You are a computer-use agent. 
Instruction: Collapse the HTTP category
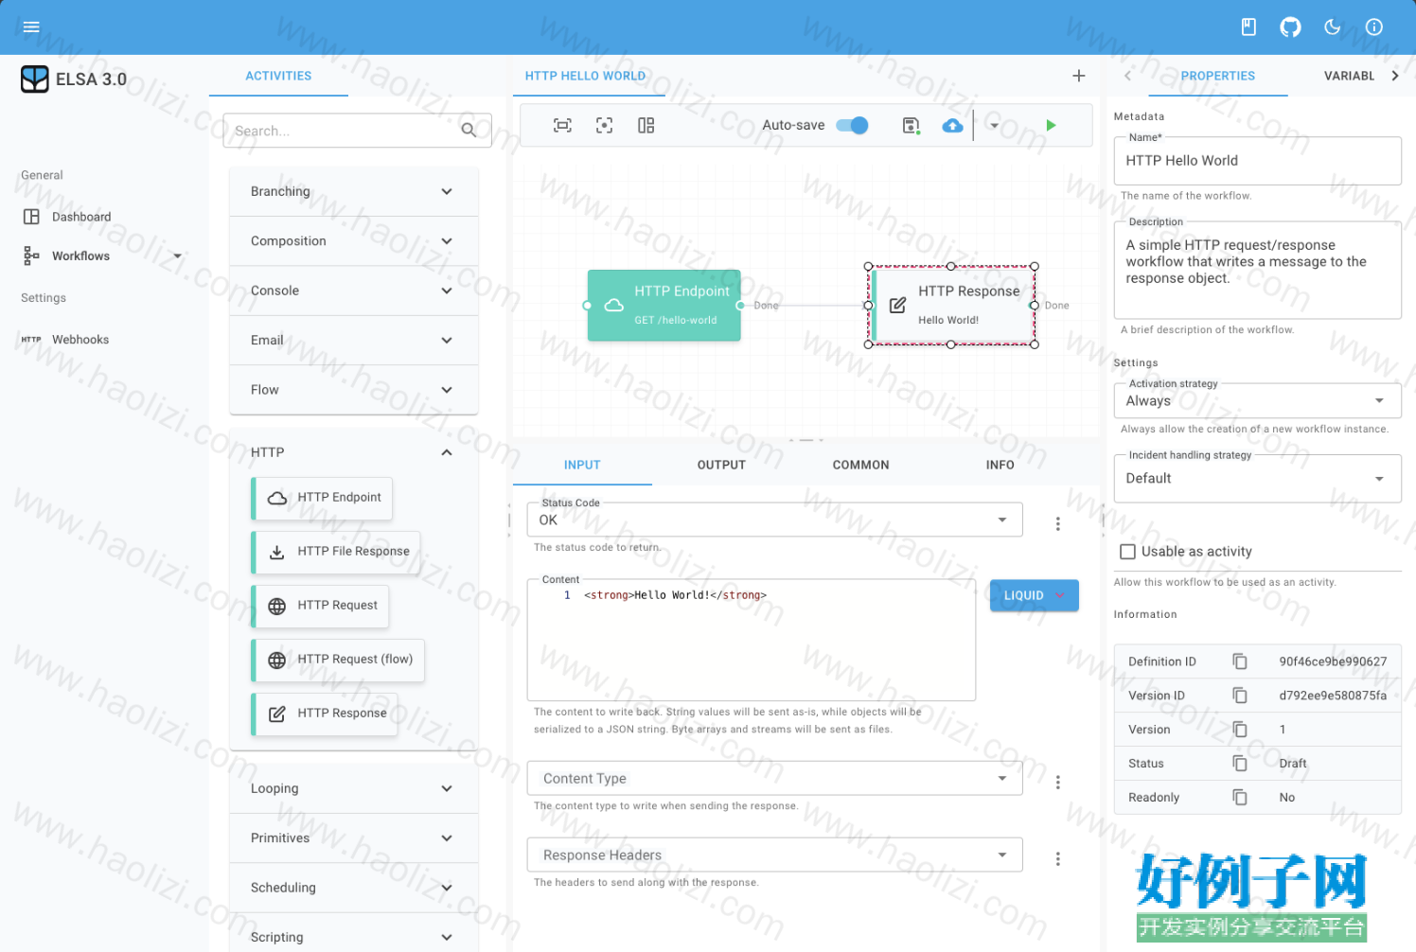(x=353, y=452)
